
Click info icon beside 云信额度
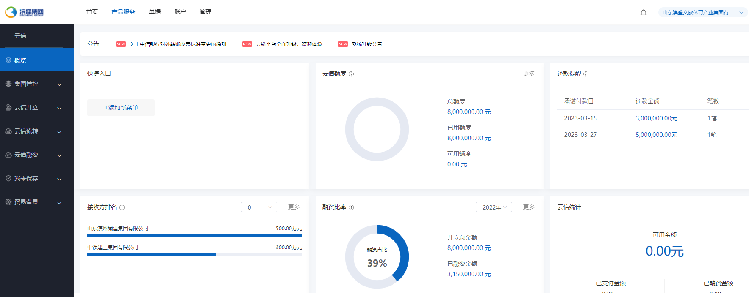351,74
